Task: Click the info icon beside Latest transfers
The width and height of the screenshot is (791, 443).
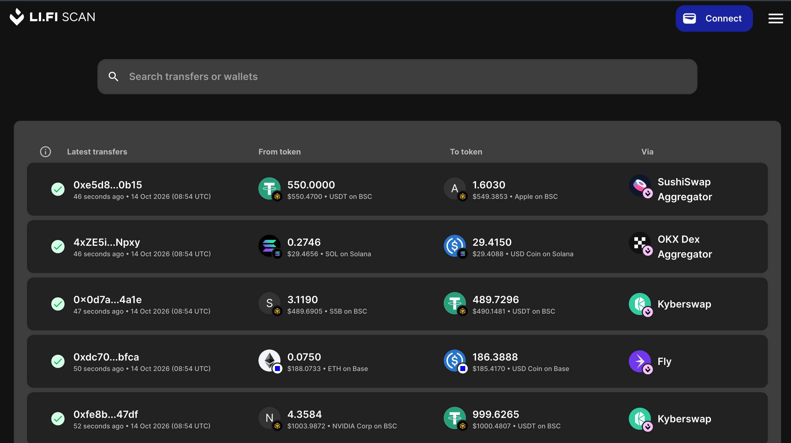Action: pos(46,152)
